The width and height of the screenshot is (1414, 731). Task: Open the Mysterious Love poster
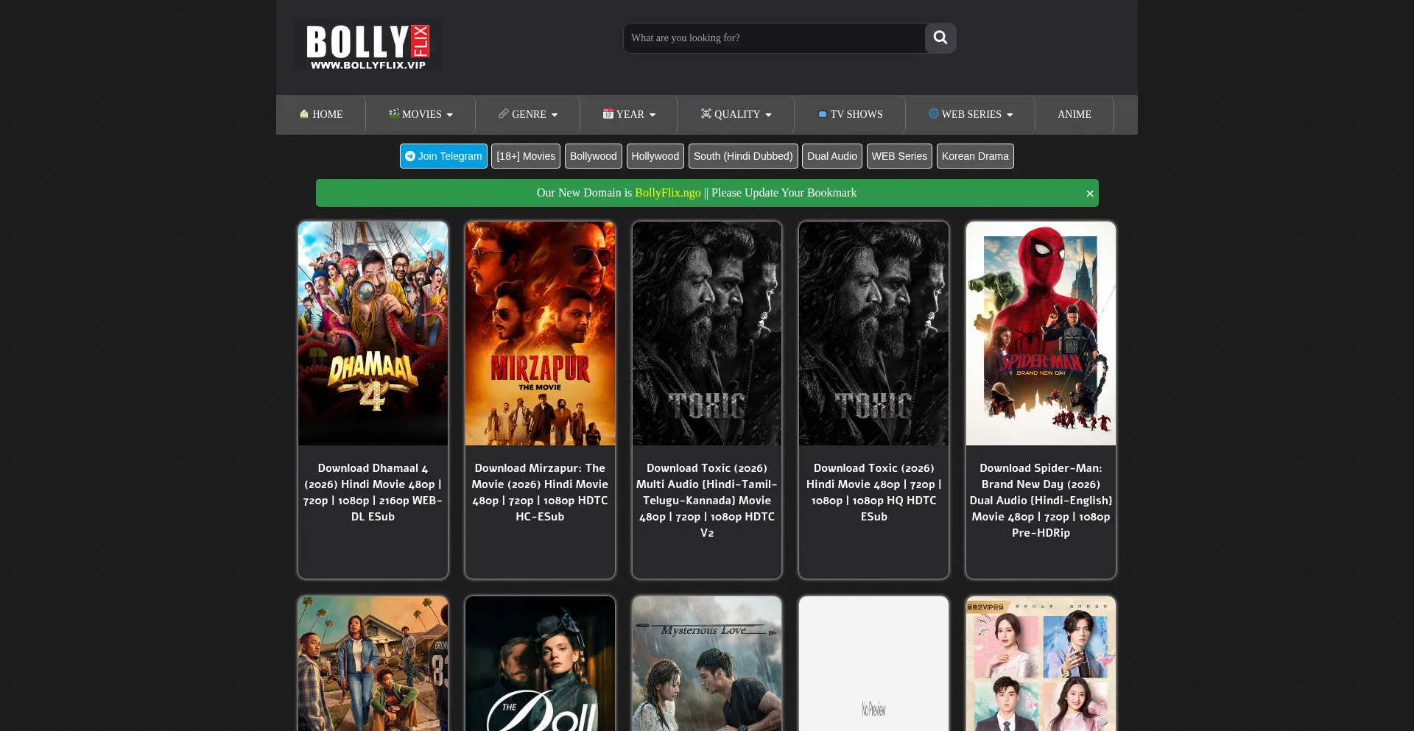[707, 663]
